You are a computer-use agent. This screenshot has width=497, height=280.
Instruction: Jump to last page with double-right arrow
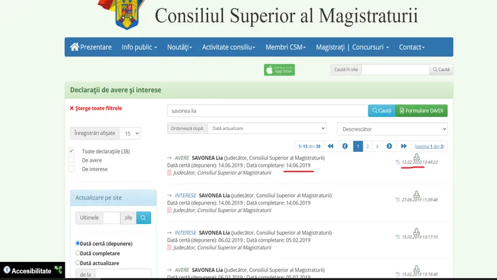click(x=403, y=146)
